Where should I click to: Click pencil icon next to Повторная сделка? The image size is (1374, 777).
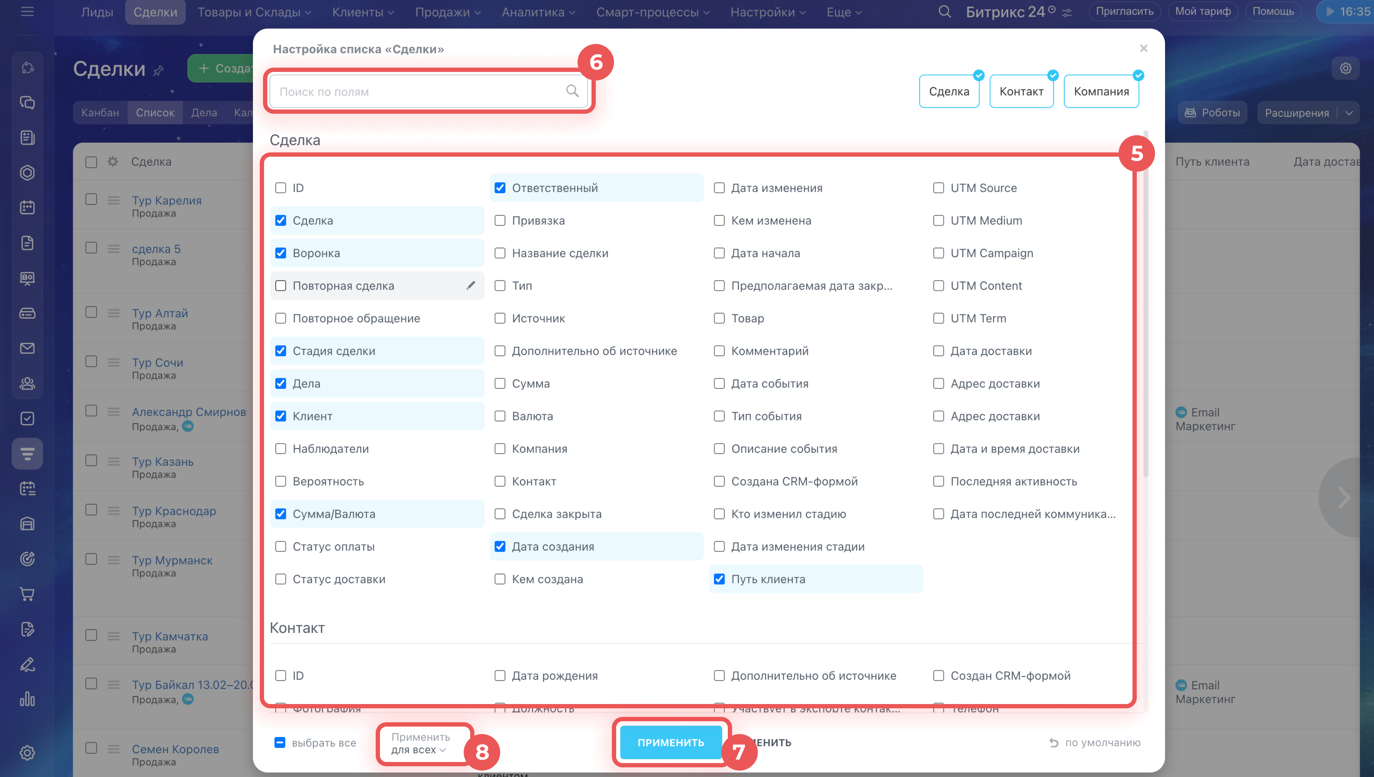pyautogui.click(x=470, y=285)
